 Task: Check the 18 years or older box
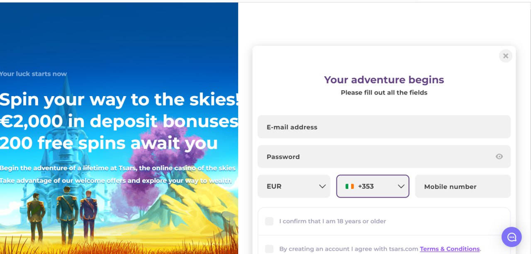269,221
